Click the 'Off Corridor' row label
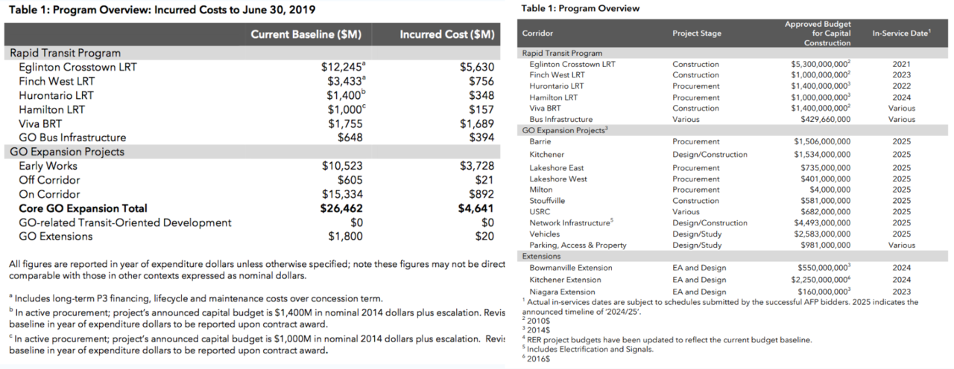Screen dimensions: 954x369 coord(49,180)
